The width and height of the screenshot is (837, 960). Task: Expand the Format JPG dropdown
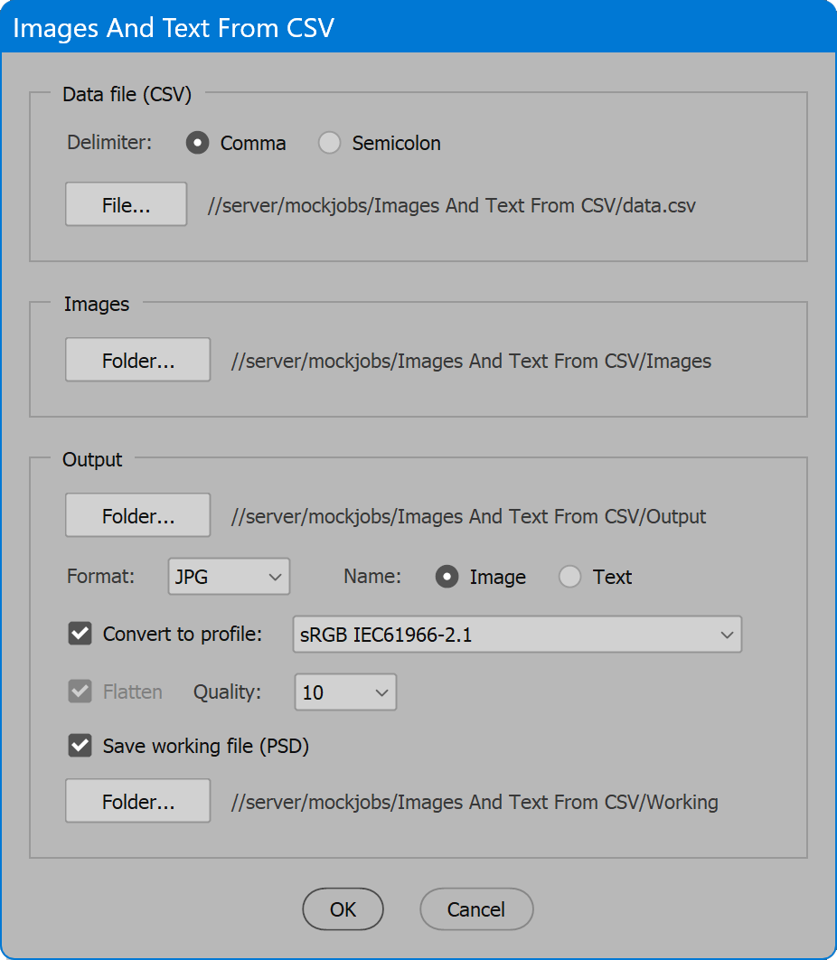point(229,577)
